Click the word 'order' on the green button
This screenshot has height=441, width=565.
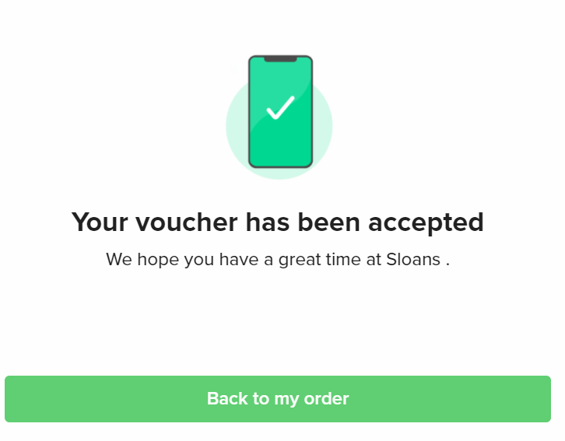coord(326,398)
